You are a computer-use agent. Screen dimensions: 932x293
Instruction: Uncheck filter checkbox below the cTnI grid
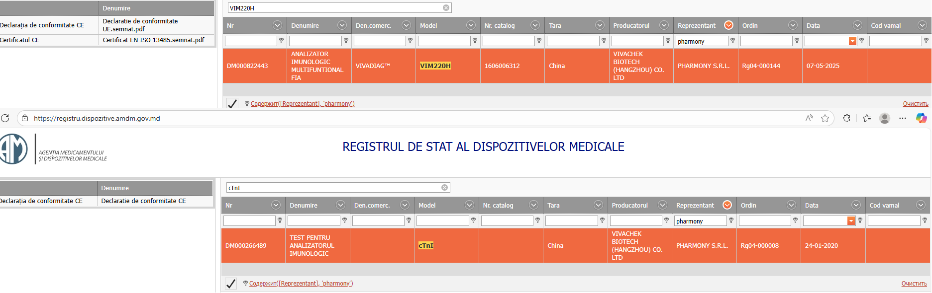[x=230, y=284]
